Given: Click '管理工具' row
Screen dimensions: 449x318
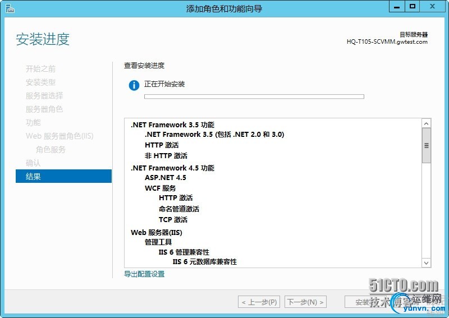Looking at the screenshot, I should (x=158, y=242).
